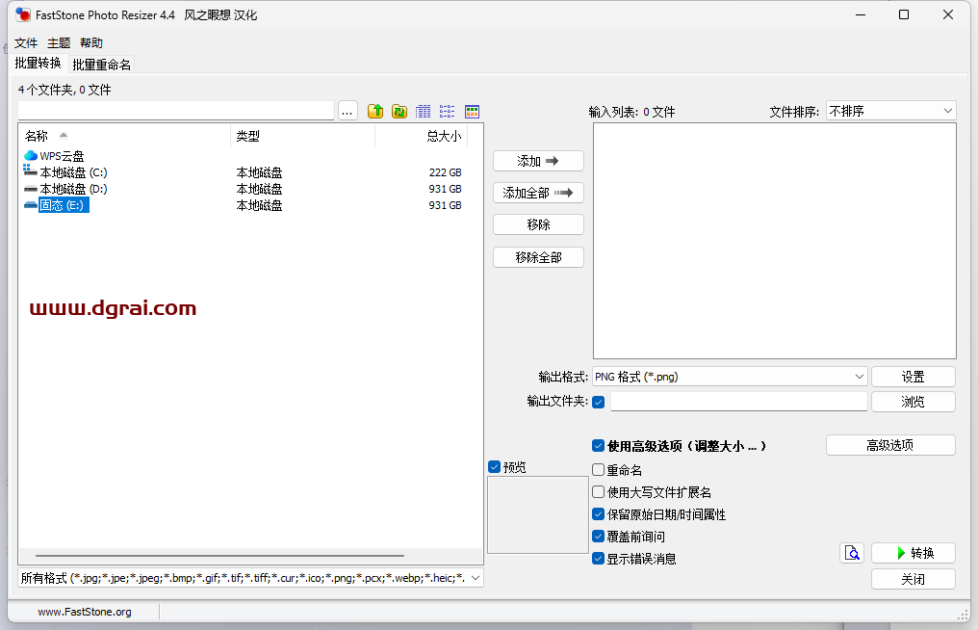Open the 文件 menu

[x=26, y=43]
